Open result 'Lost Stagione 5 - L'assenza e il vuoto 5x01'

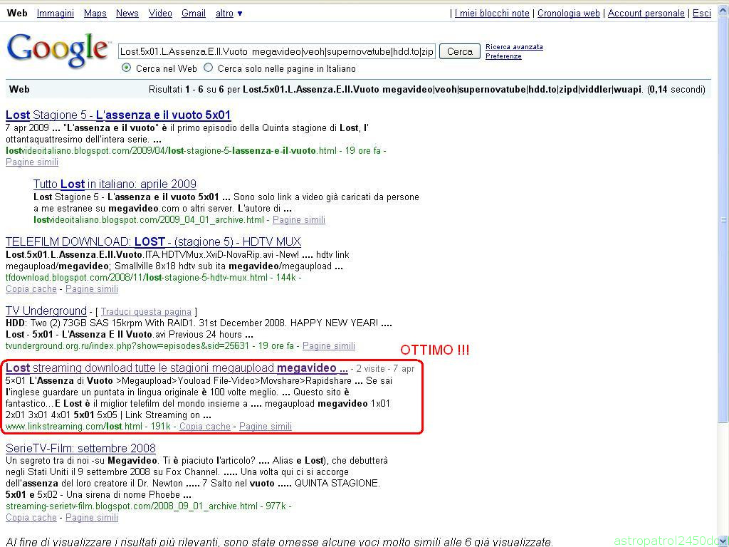pyautogui.click(x=118, y=115)
